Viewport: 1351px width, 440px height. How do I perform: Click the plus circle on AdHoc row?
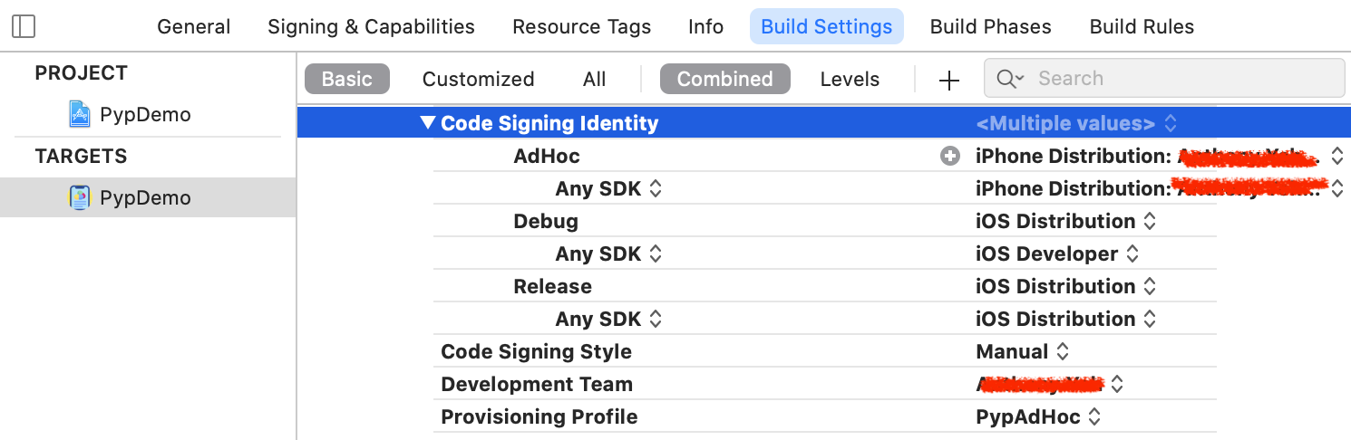pyautogui.click(x=949, y=156)
